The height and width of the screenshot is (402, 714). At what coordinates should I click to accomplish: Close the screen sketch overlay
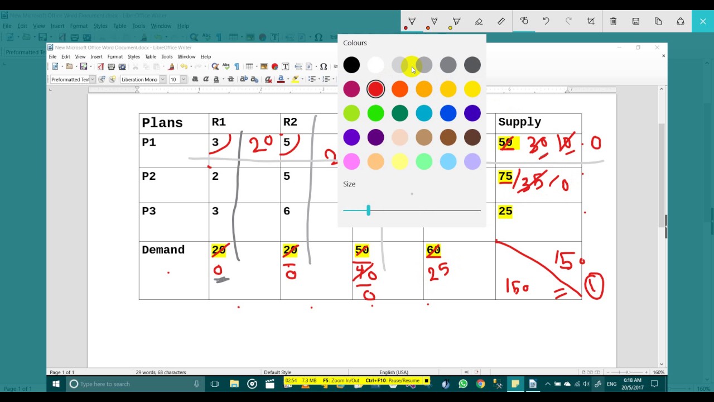coord(703,21)
